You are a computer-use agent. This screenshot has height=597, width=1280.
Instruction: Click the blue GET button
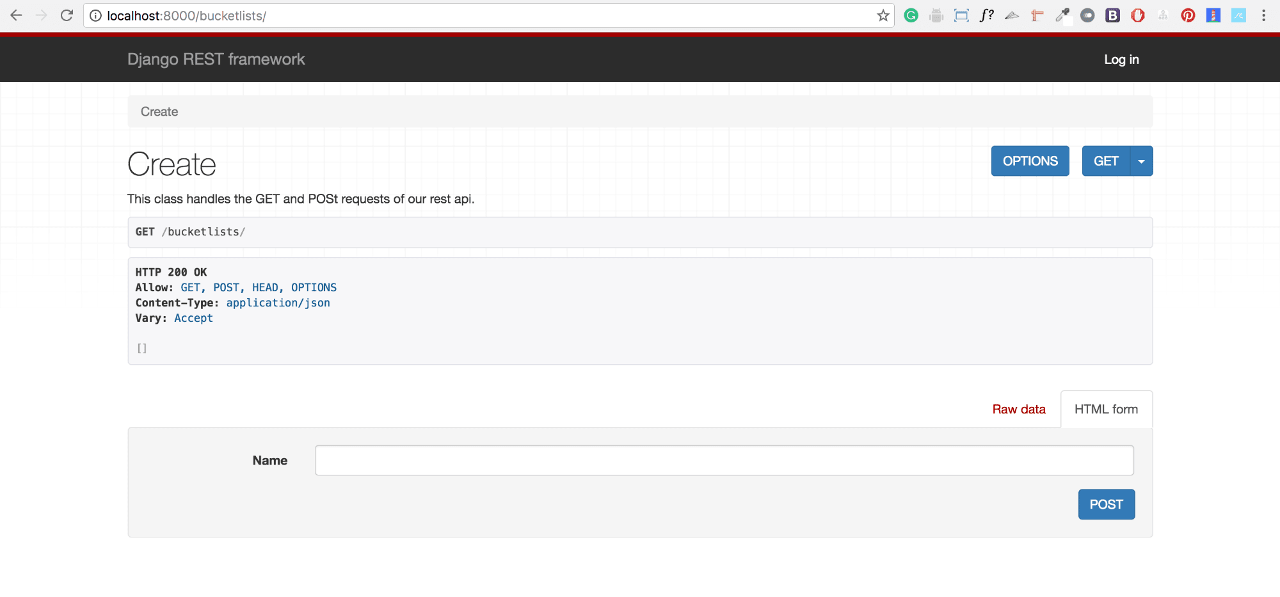pyautogui.click(x=1106, y=161)
